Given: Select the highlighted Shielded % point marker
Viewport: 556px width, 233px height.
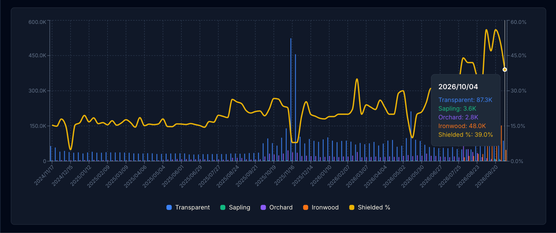Looking at the screenshot, I should (505, 70).
